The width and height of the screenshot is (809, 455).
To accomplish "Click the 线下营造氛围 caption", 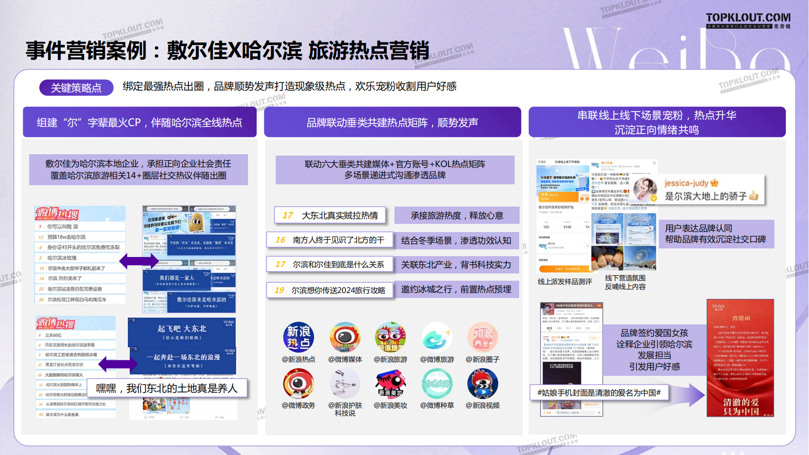I will point(625,278).
